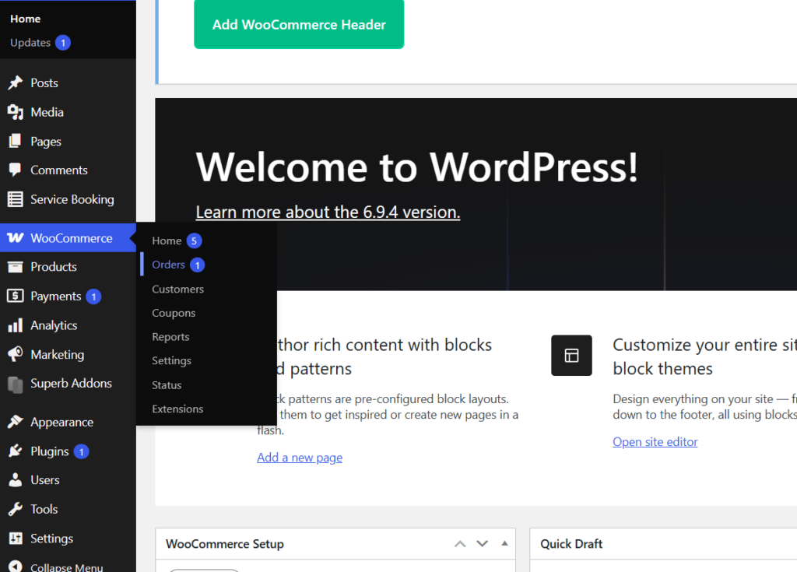797x572 pixels.
Task: Open the Marketing menu
Action: pos(68,354)
